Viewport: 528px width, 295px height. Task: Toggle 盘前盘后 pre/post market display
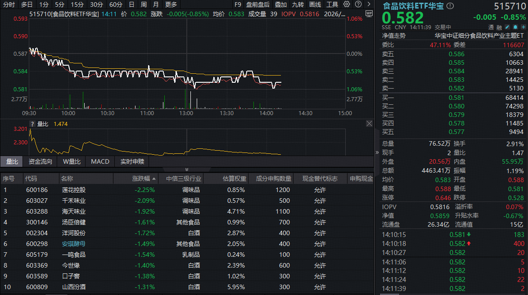tap(258, 4)
